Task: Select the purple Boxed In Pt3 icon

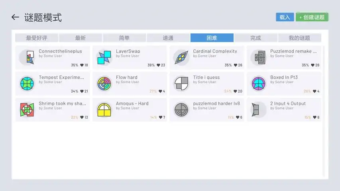Action: (258, 84)
